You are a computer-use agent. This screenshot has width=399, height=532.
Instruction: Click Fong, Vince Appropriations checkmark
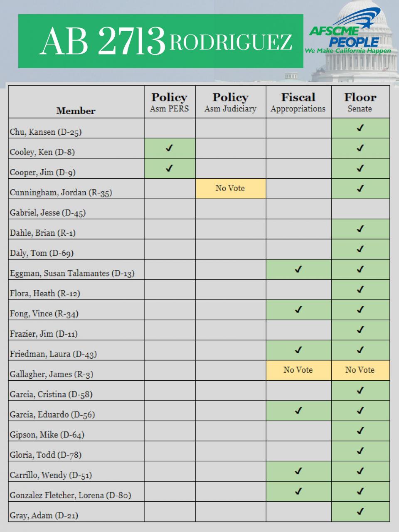pos(298,310)
